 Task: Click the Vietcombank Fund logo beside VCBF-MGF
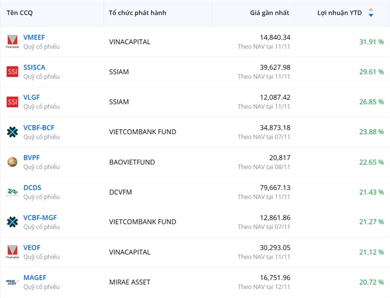coord(12,222)
